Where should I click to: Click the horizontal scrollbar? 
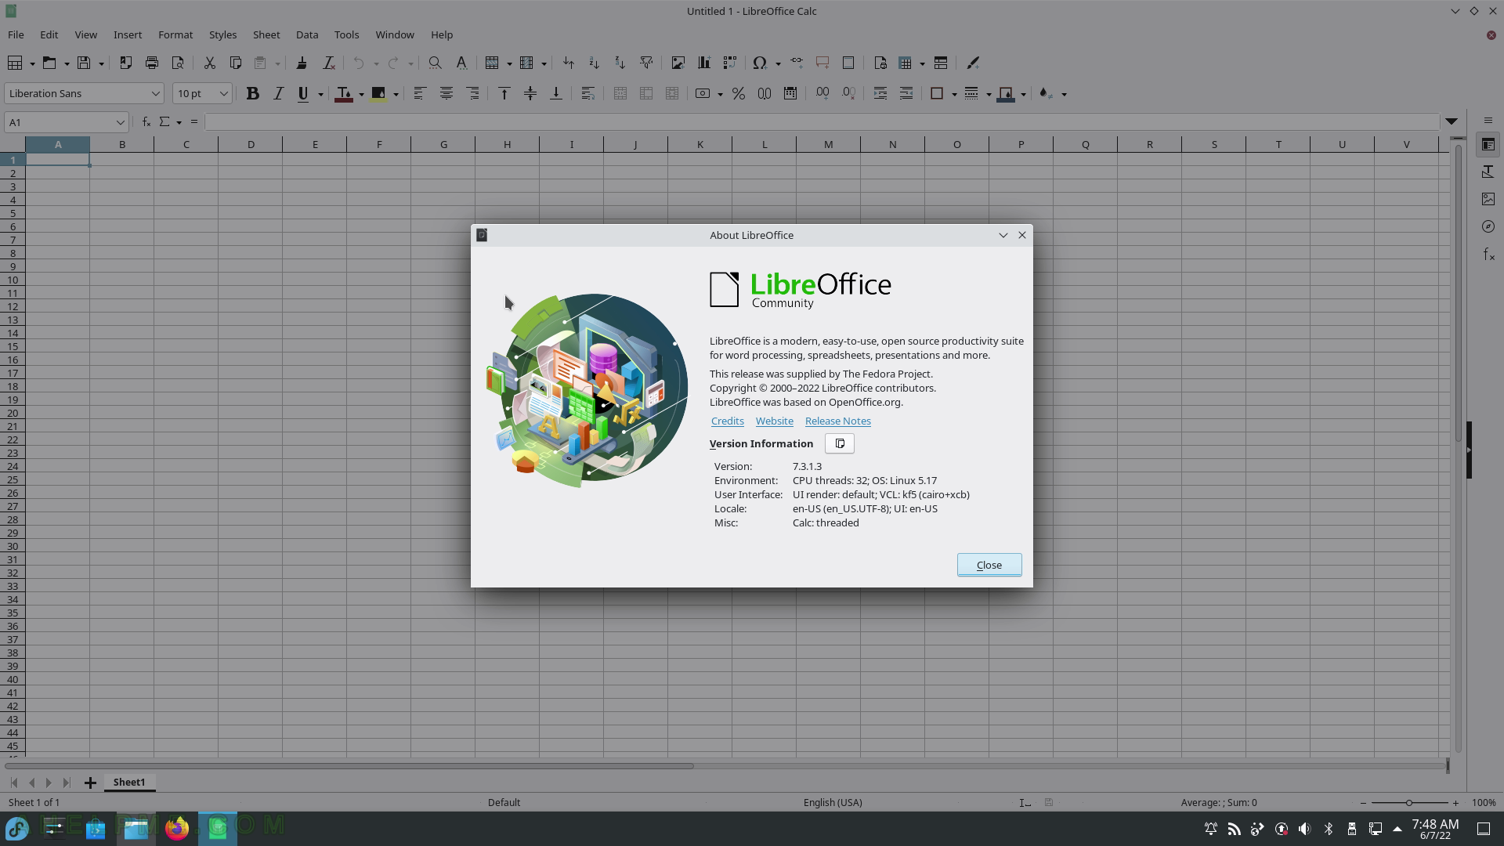[349, 765]
